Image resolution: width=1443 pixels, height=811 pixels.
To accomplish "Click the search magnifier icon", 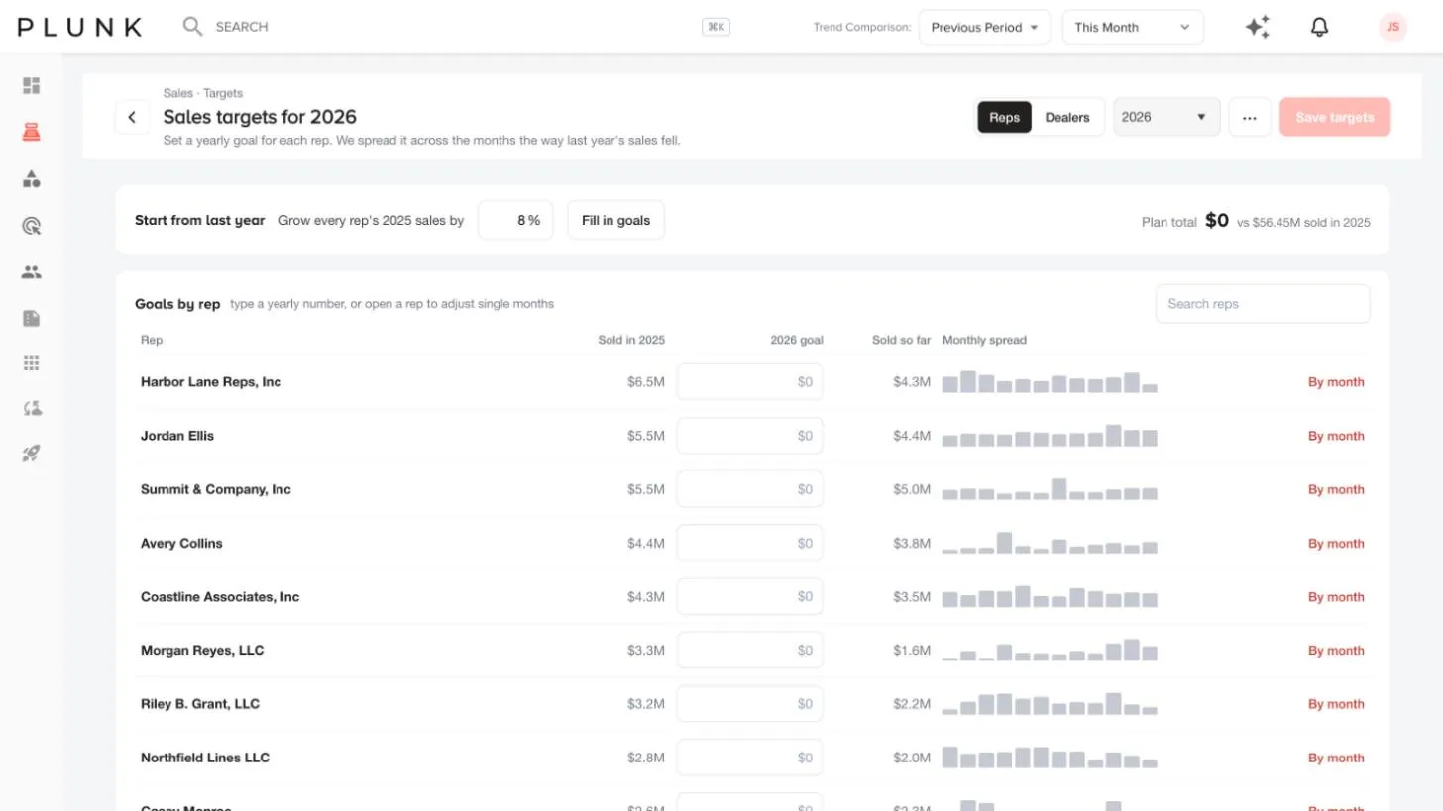I will (x=192, y=27).
